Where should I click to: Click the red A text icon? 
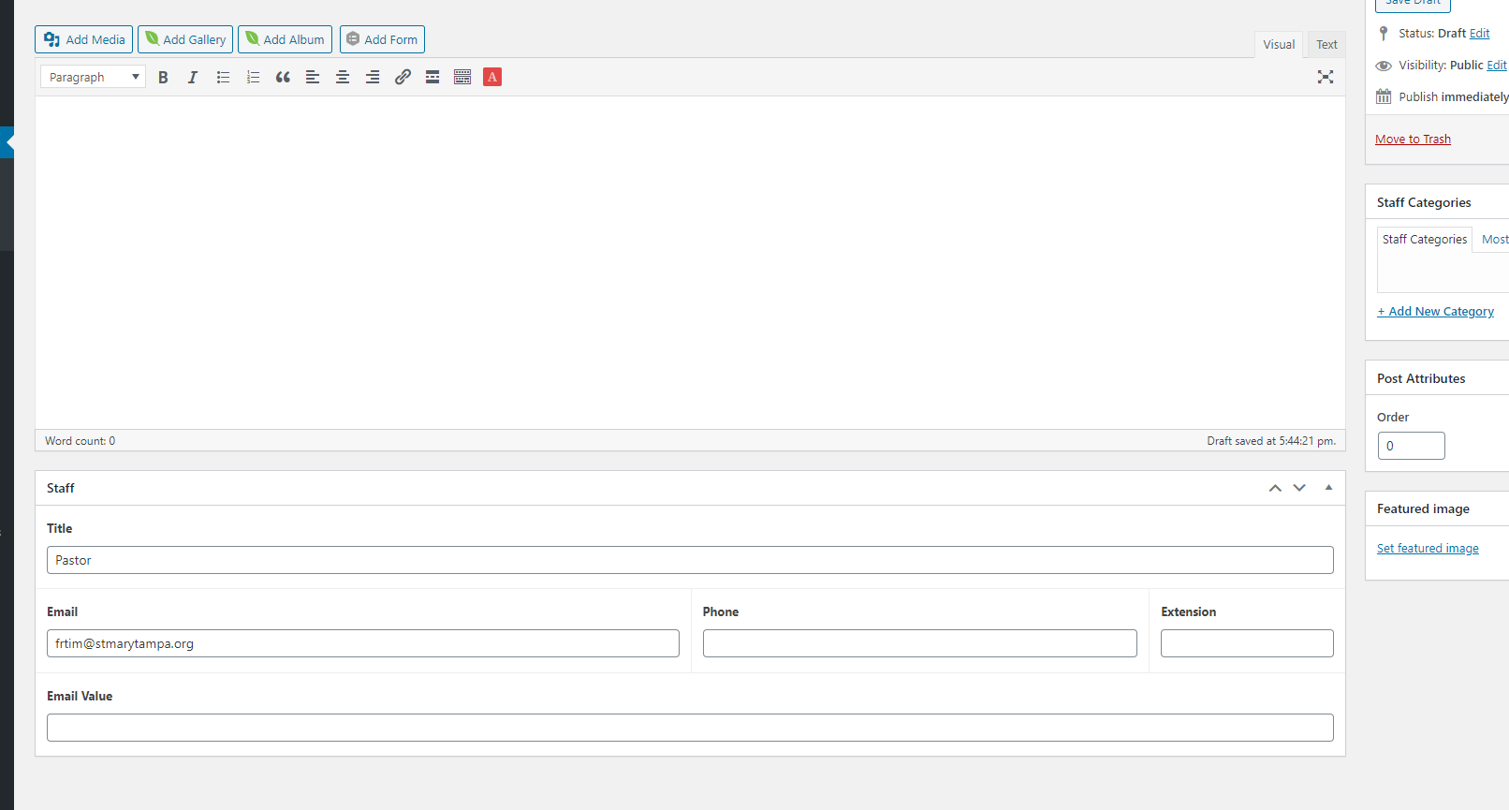[x=492, y=78]
